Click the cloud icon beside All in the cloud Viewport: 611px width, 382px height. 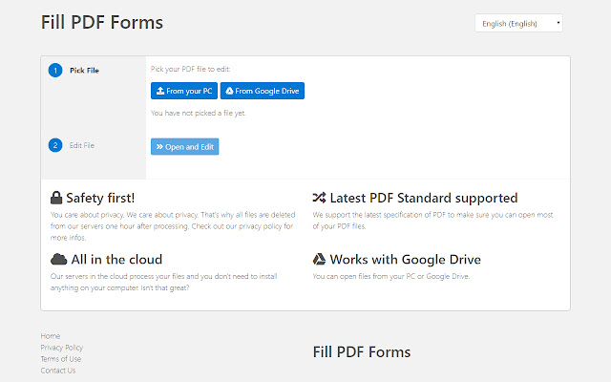[x=58, y=259]
